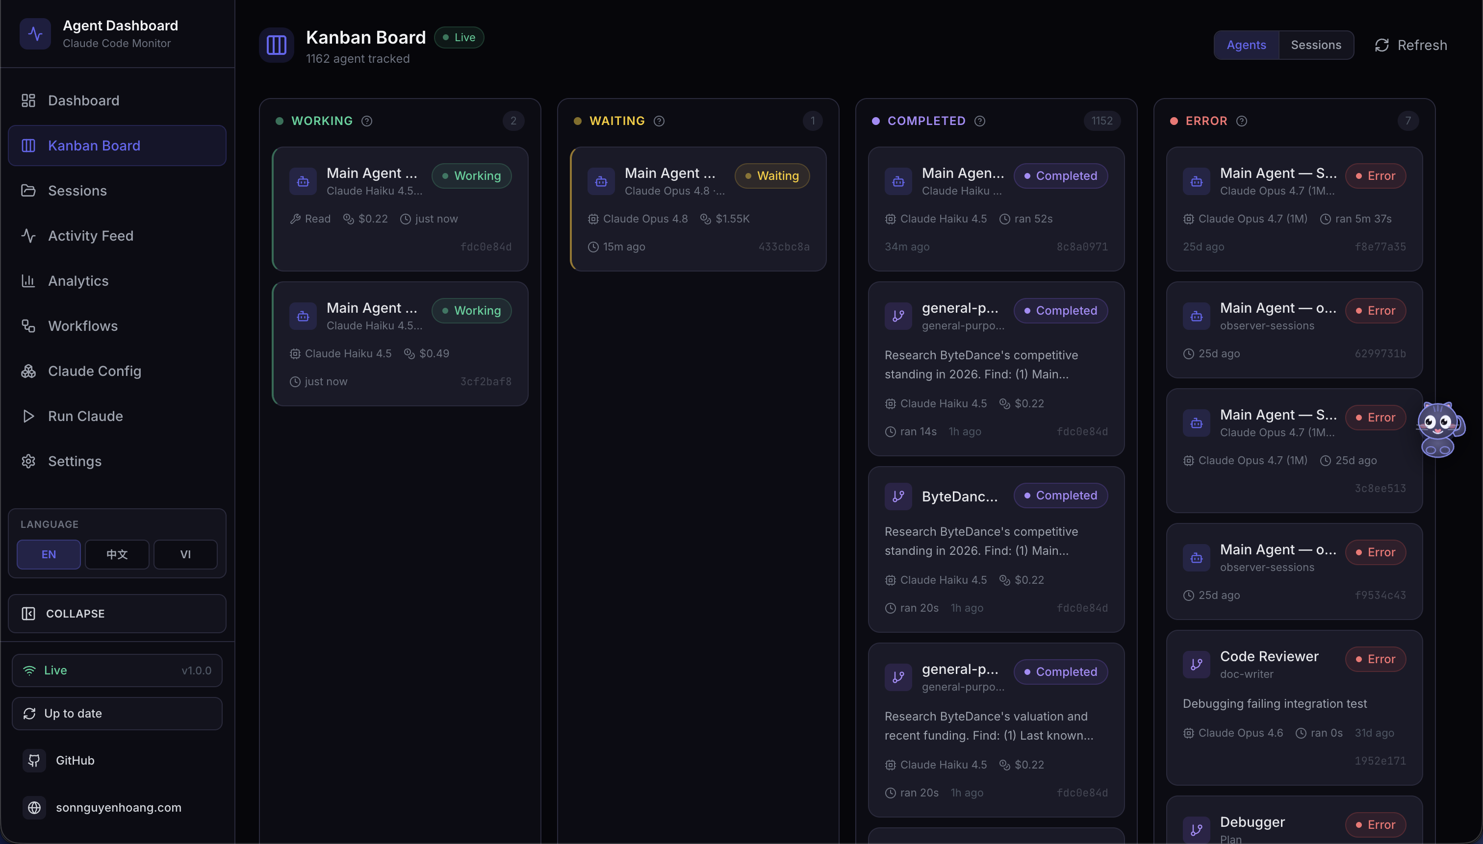
Task: Switch language to VI
Action: click(x=185, y=554)
